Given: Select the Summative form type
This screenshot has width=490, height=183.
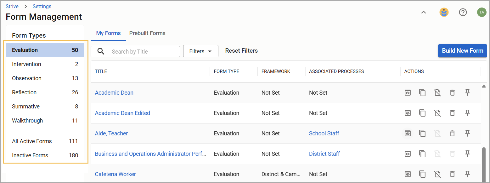Looking at the screenshot, I should coord(45,107).
